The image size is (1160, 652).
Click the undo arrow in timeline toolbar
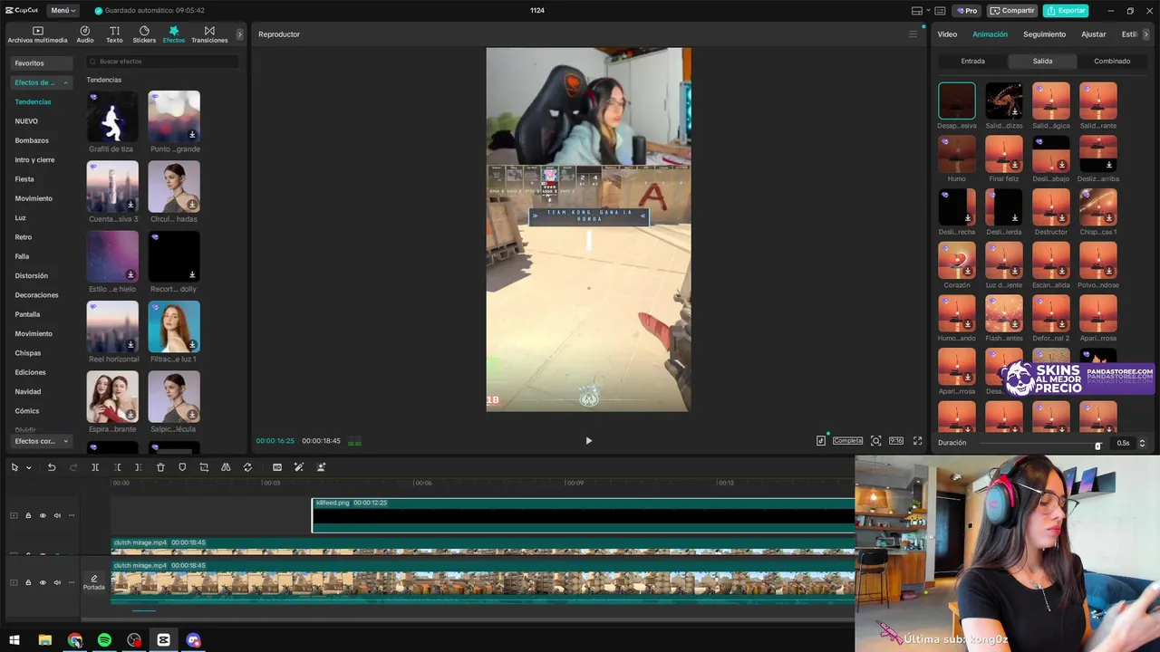pyautogui.click(x=52, y=467)
